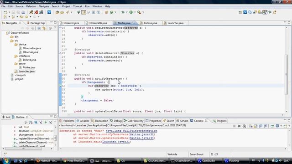Open the Run button dropdown arrow

point(135,12)
